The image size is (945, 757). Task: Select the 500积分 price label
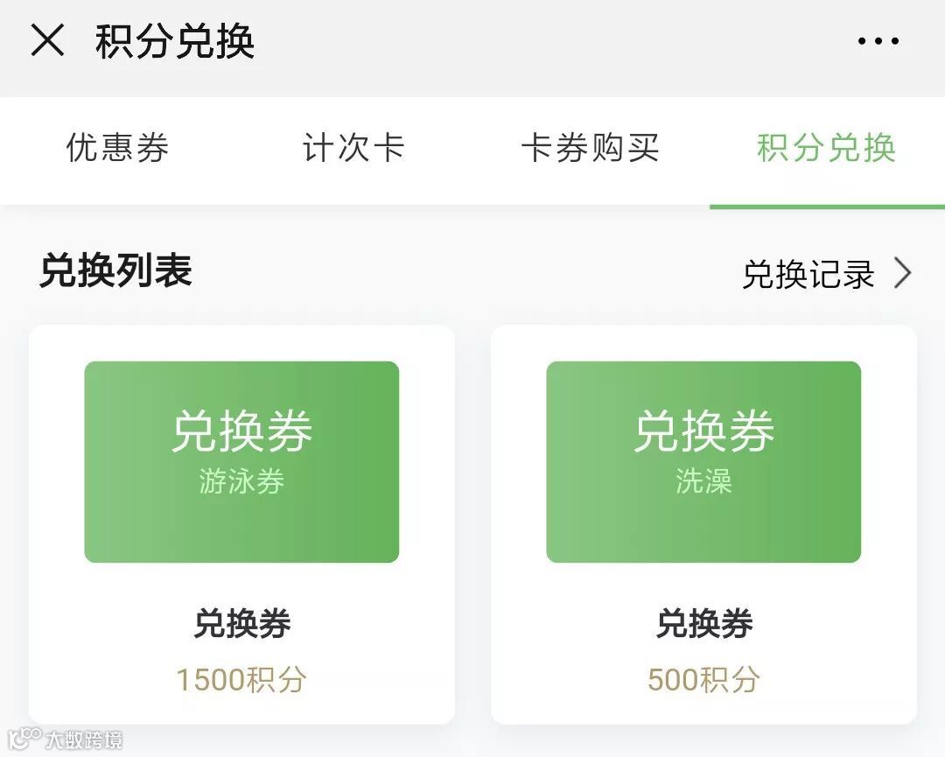(x=703, y=680)
